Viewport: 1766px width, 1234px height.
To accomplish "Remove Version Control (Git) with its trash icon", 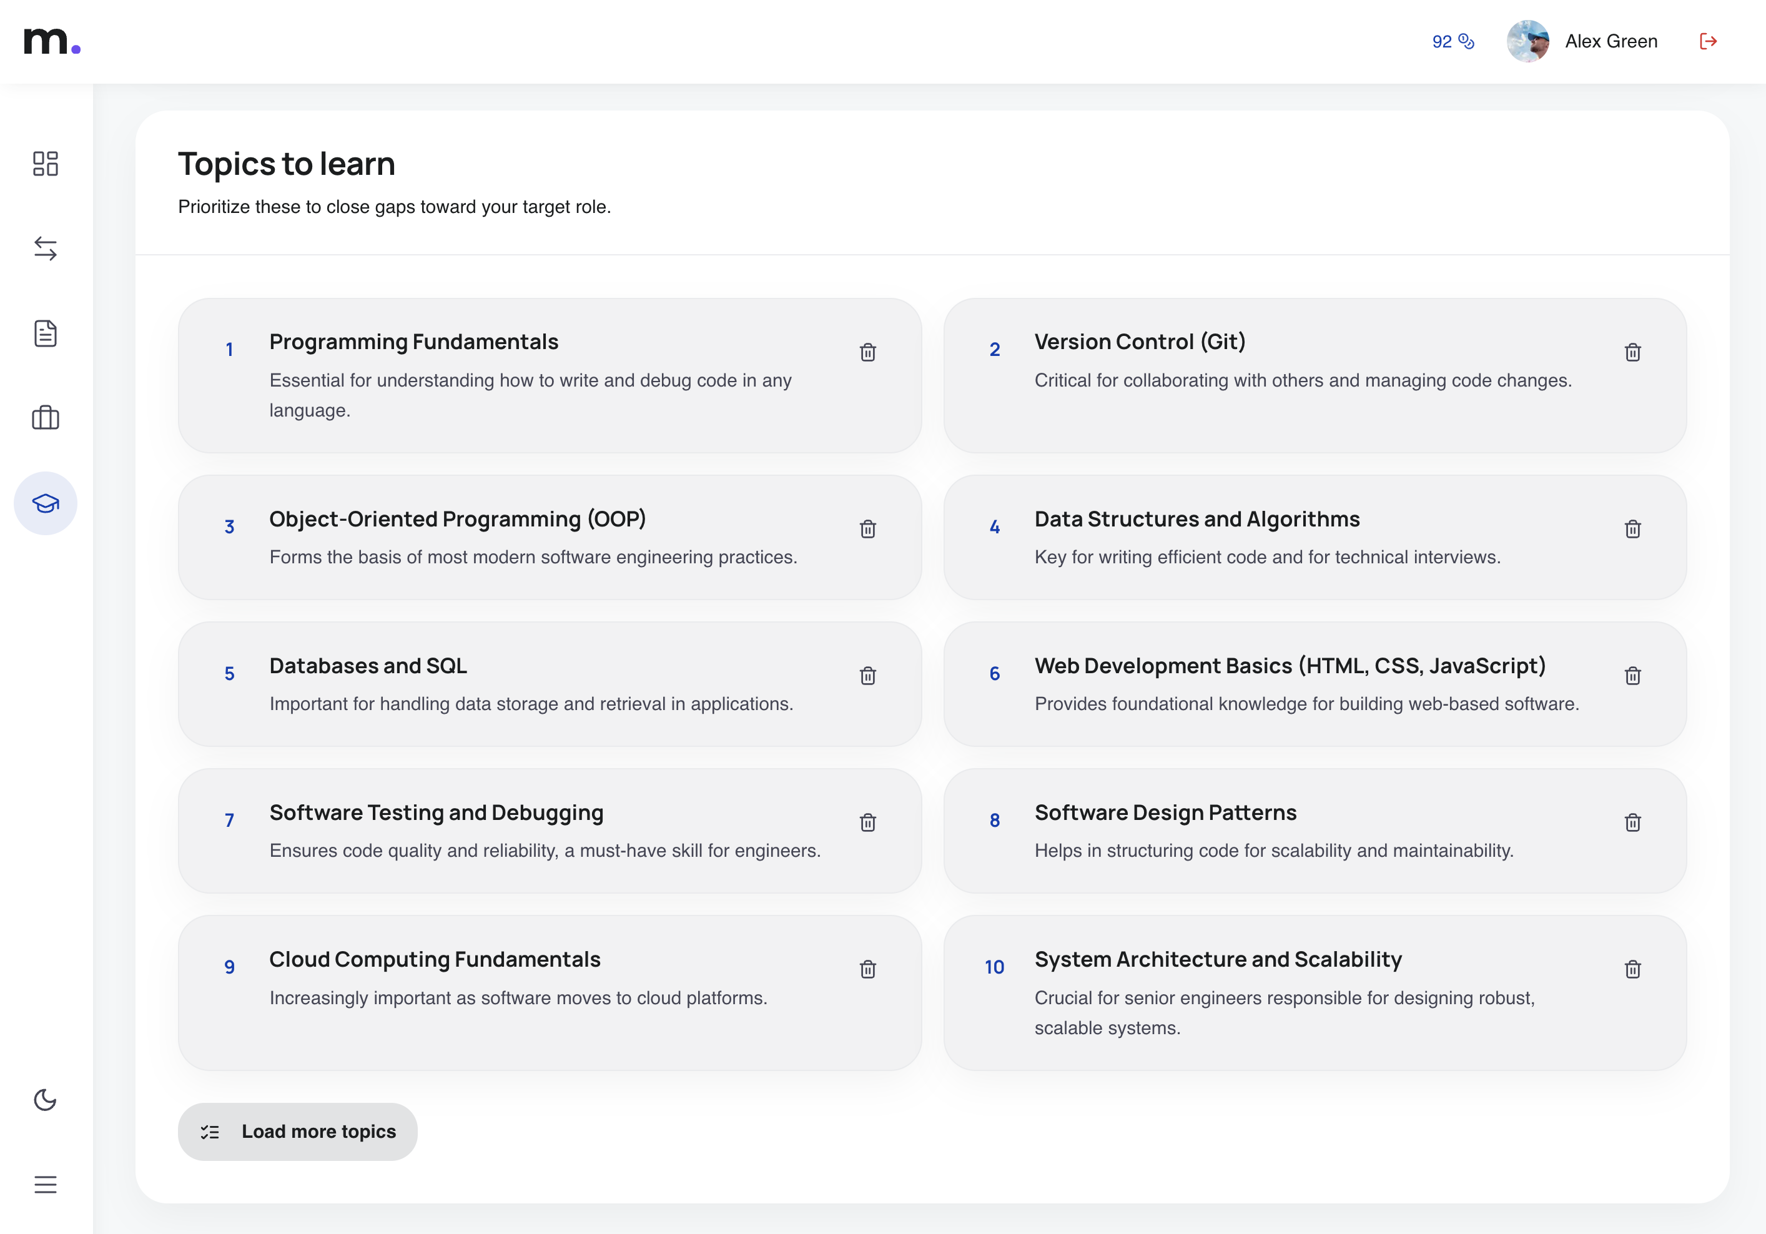I will (1634, 352).
